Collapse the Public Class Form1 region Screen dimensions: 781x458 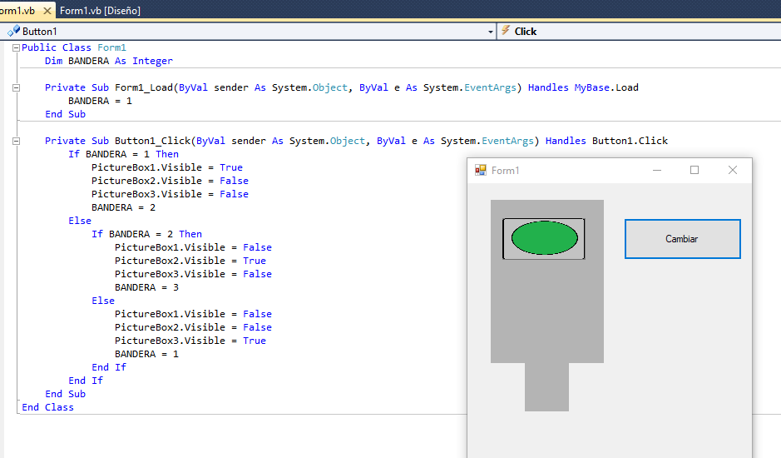tap(16, 48)
